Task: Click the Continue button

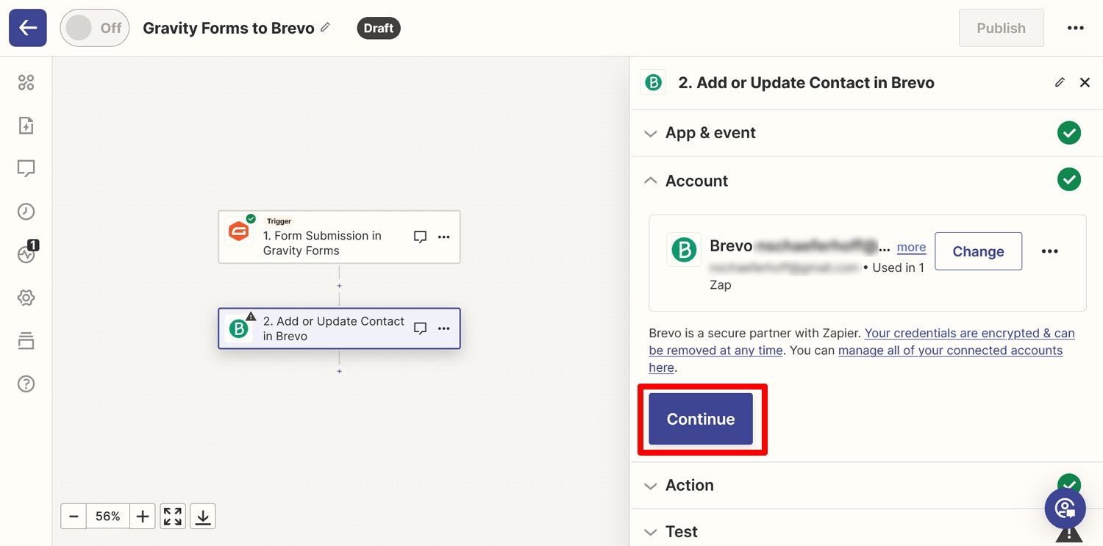Action: coord(701,419)
